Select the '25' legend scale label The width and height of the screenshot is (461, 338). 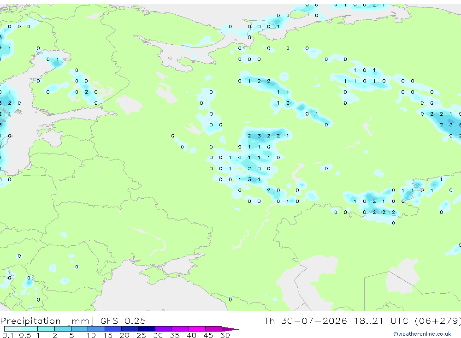click(141, 335)
